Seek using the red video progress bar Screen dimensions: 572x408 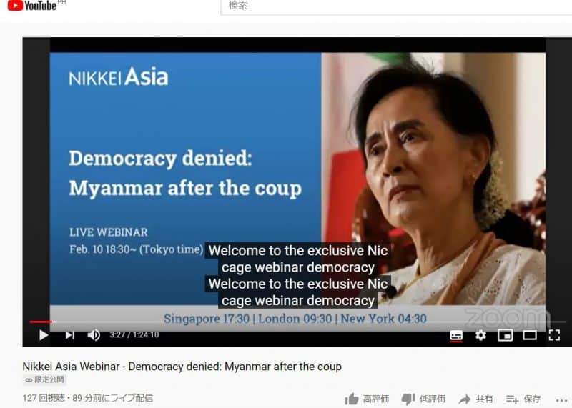point(297,322)
